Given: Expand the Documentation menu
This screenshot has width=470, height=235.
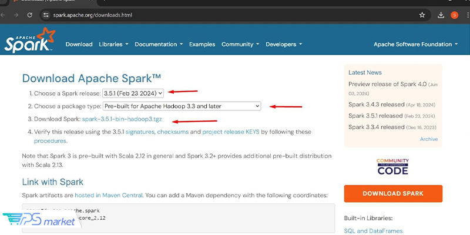Looking at the screenshot, I should pos(159,45).
